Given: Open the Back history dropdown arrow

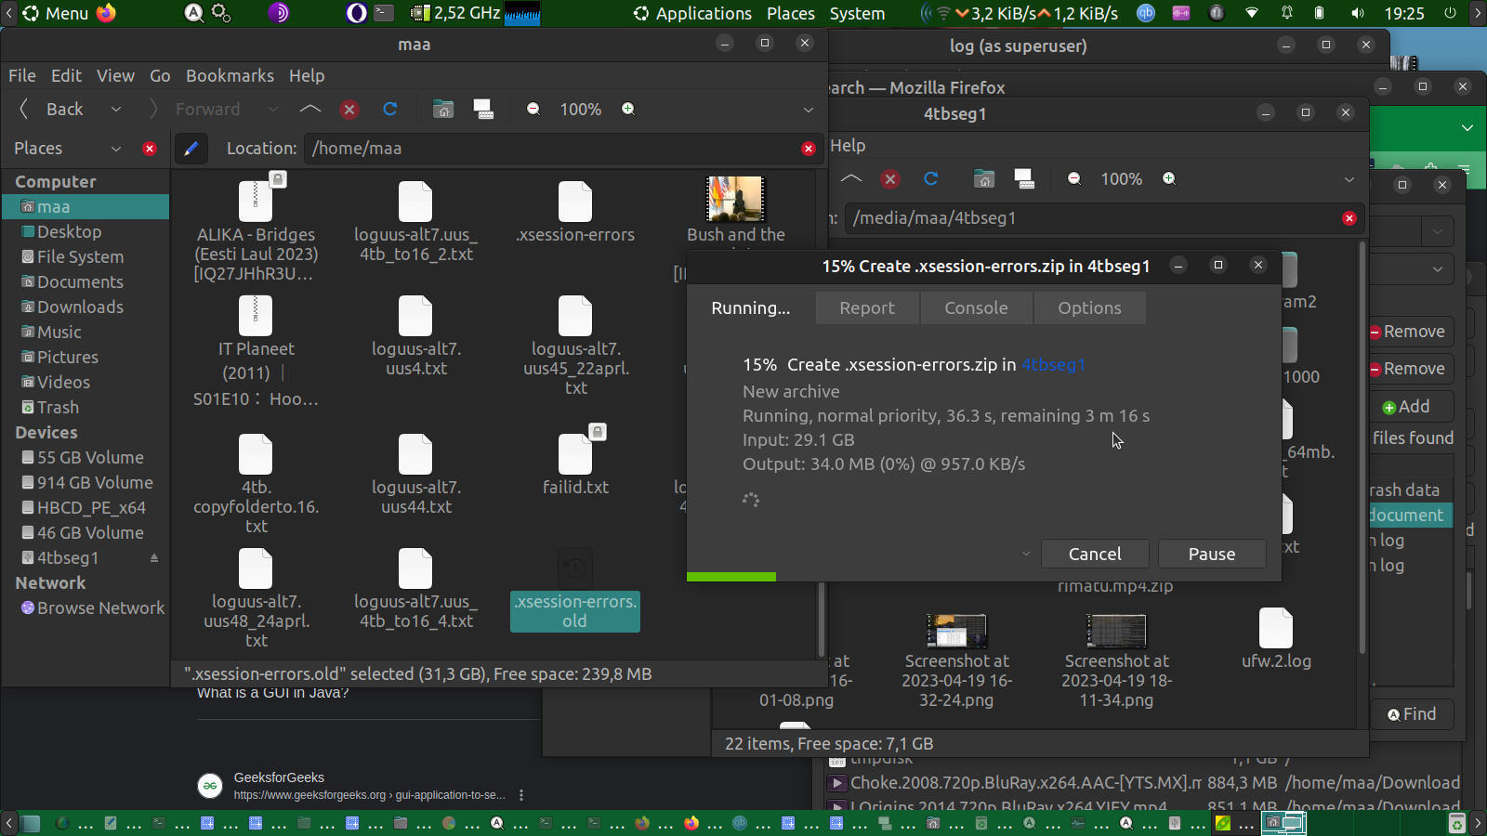Looking at the screenshot, I should click(x=116, y=110).
